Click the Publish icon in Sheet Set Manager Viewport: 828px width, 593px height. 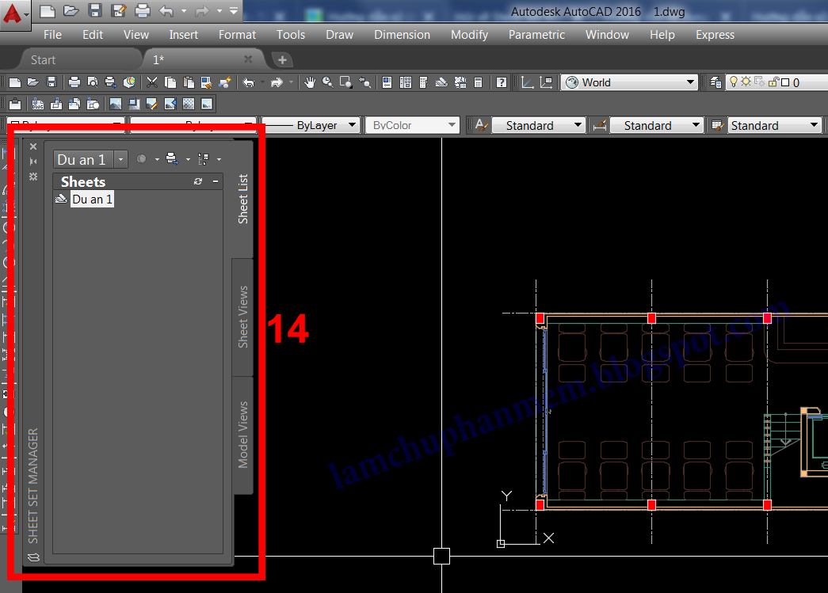point(170,158)
